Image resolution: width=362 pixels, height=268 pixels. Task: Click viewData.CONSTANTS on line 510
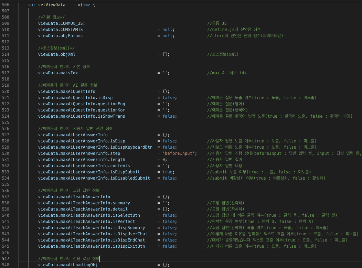[x=61, y=30]
